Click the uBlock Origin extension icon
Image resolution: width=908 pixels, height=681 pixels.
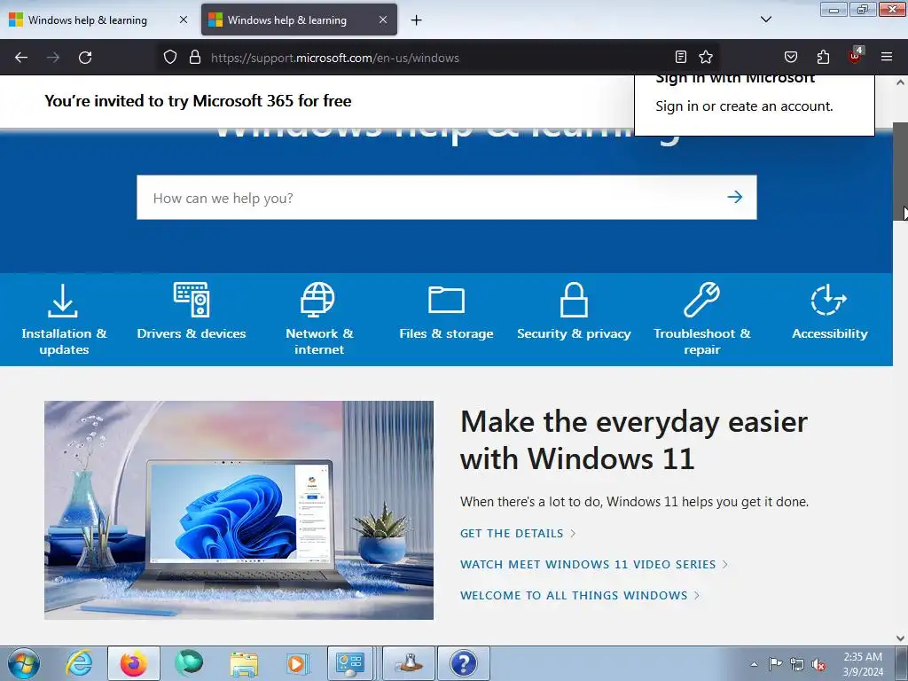click(x=856, y=56)
